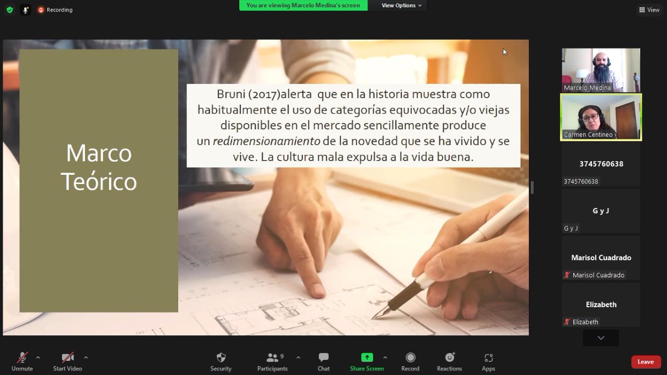Click Elizabeth's muted microphone icon

(x=567, y=322)
